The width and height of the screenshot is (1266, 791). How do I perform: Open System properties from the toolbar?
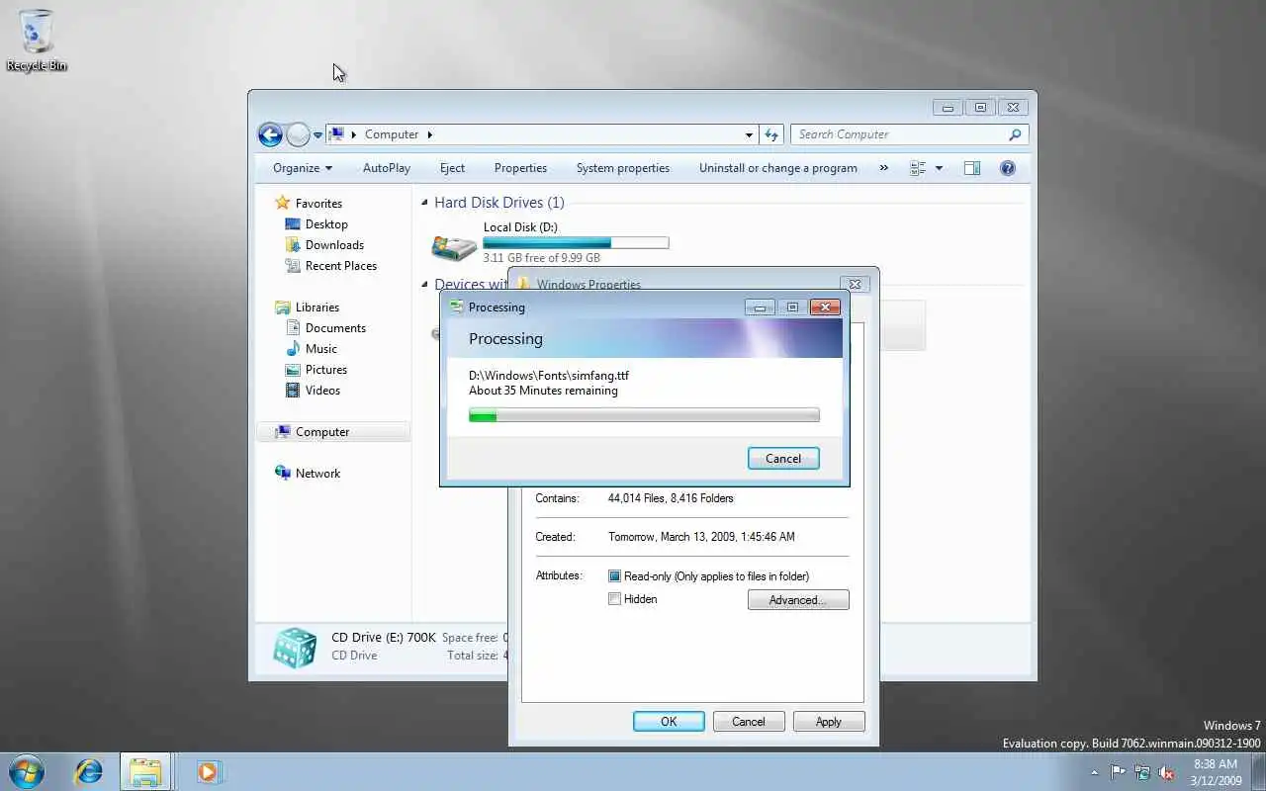tap(623, 168)
